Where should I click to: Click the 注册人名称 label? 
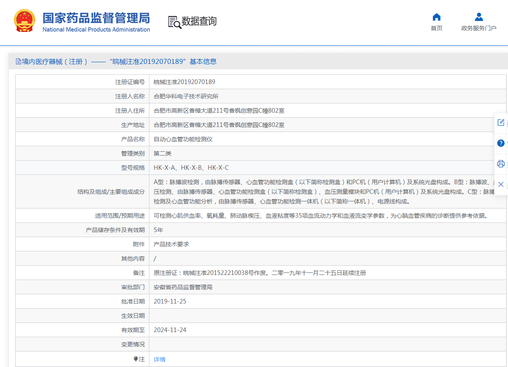[130, 96]
